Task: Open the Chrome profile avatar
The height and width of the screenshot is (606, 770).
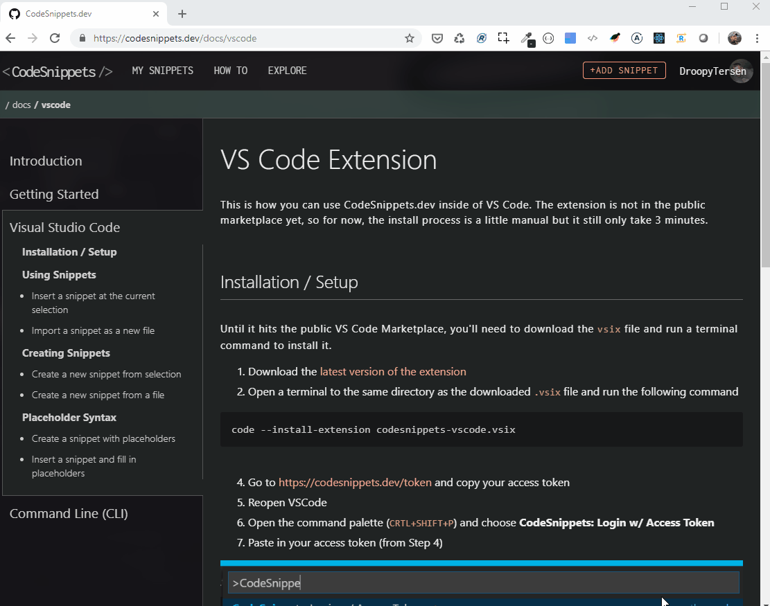Action: (735, 38)
